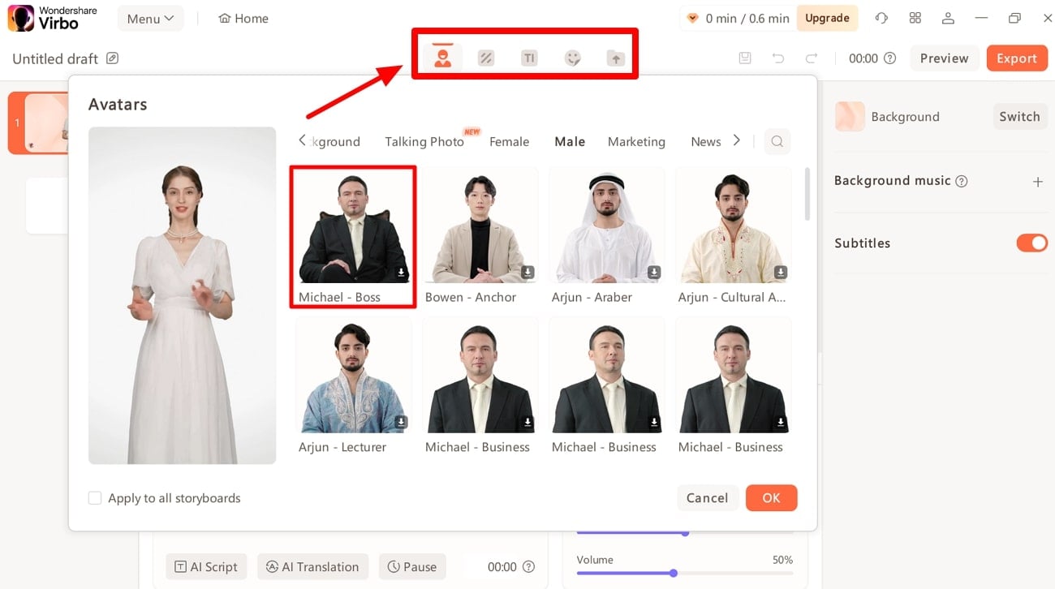Viewport: 1055px width, 589px height.
Task: Open the Avatar tool in top toolbar
Action: (442, 58)
